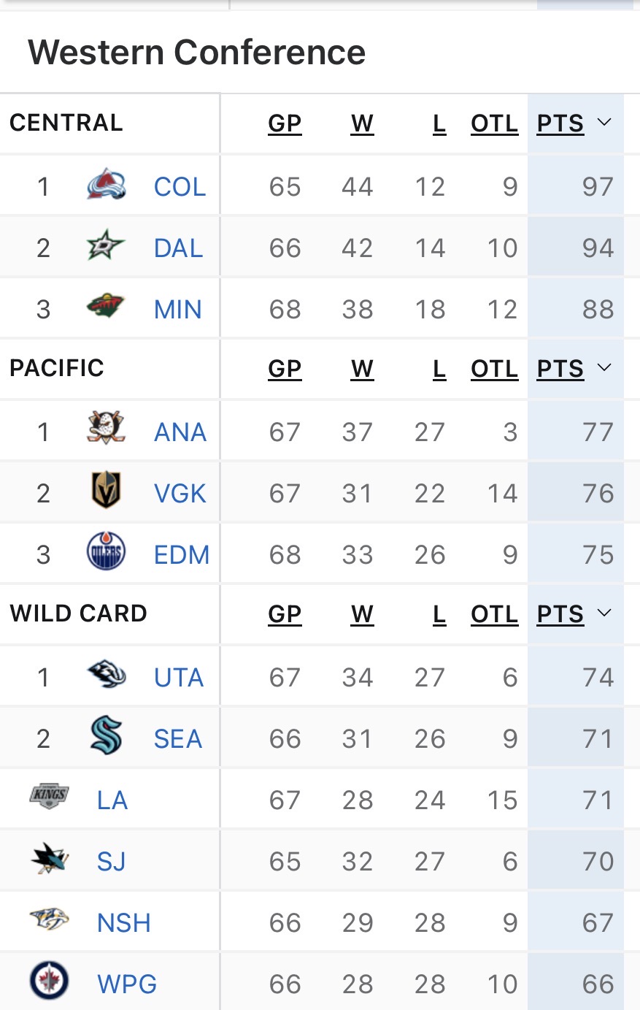
Task: Click the Colorado Avalanche team logo
Action: pyautogui.click(x=106, y=185)
